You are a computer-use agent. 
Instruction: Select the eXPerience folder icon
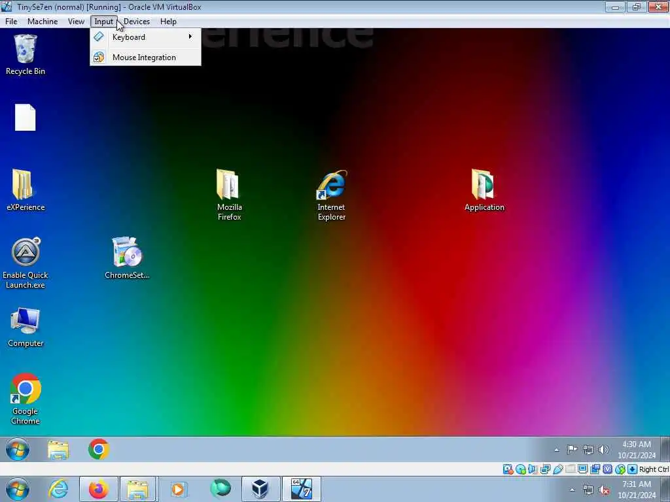pos(26,190)
